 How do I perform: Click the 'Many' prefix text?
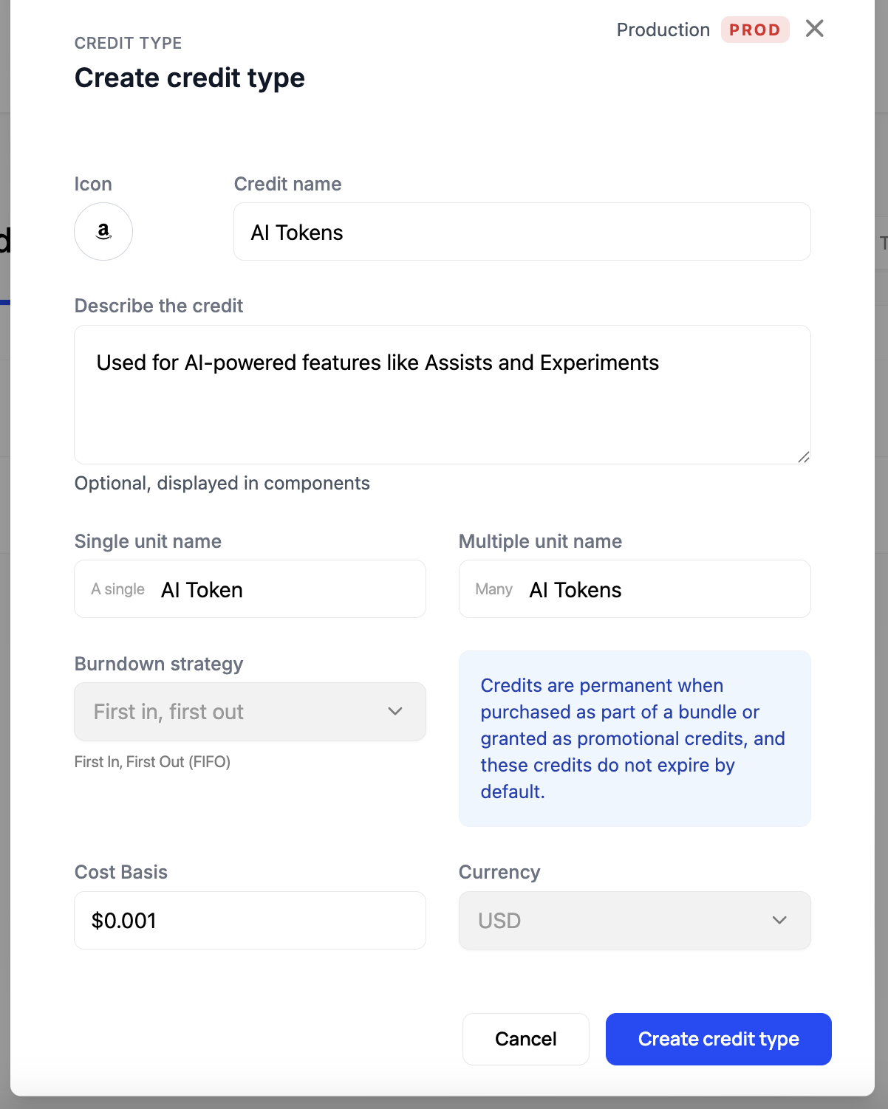click(x=493, y=590)
